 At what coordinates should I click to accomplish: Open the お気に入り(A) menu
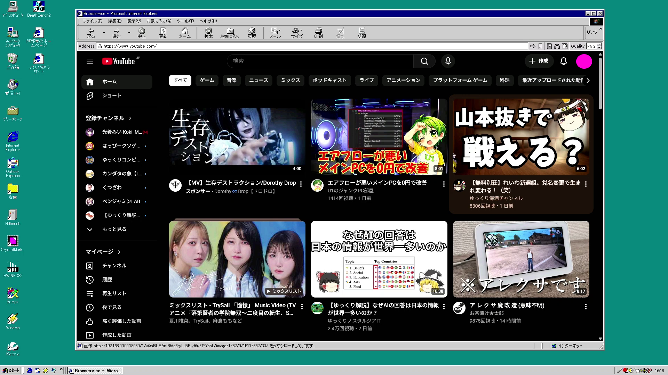click(159, 21)
